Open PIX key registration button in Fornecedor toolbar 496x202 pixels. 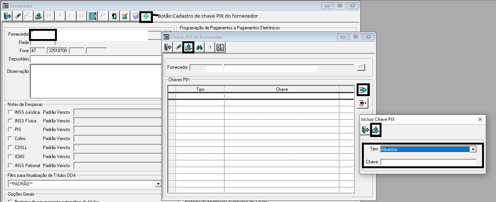[146, 17]
